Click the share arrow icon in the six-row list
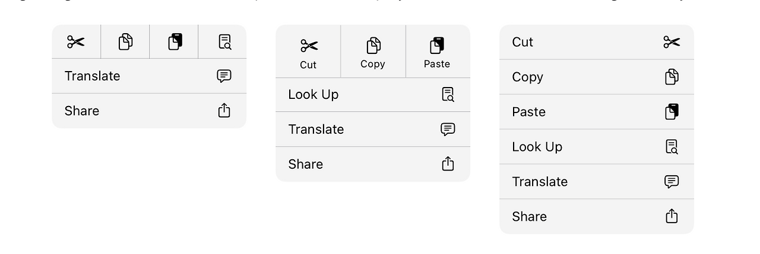The height and width of the screenshot is (254, 760). click(x=672, y=216)
